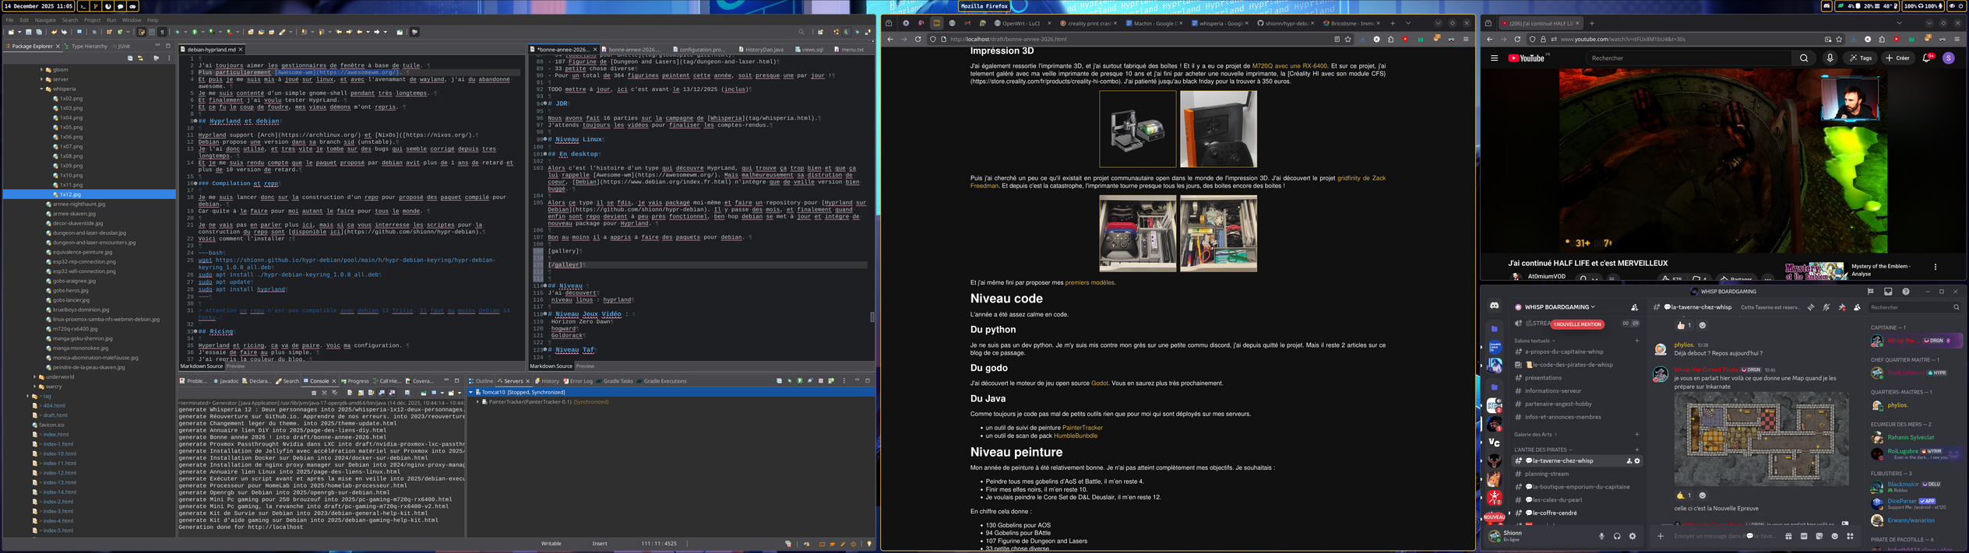
Task: Open Discord pinned messages
Action: tap(1842, 307)
